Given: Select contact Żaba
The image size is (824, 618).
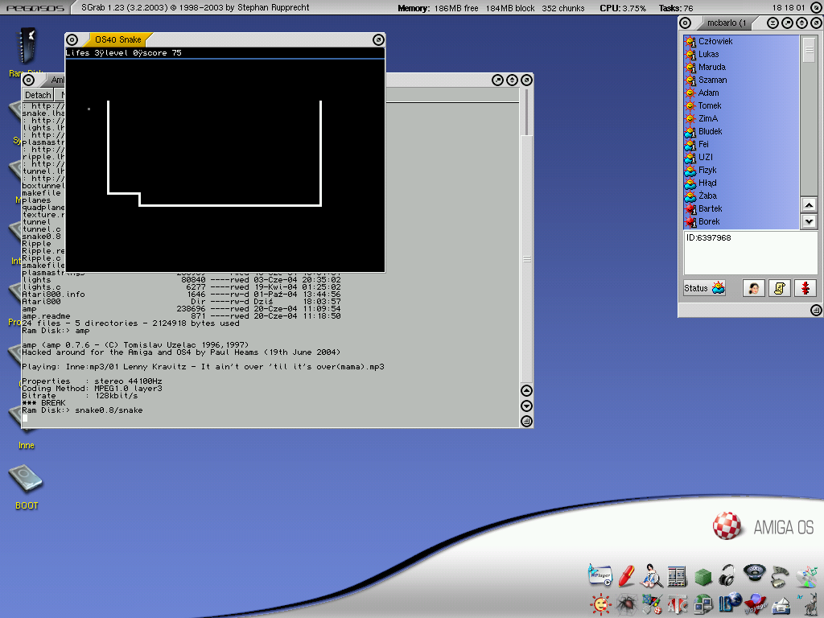Looking at the screenshot, I should tap(741, 196).
